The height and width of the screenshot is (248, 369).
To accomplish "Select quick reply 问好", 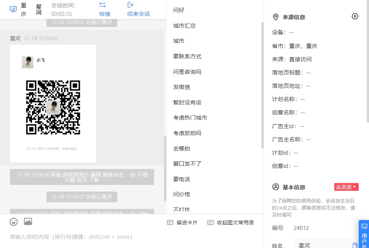I will (x=179, y=10).
